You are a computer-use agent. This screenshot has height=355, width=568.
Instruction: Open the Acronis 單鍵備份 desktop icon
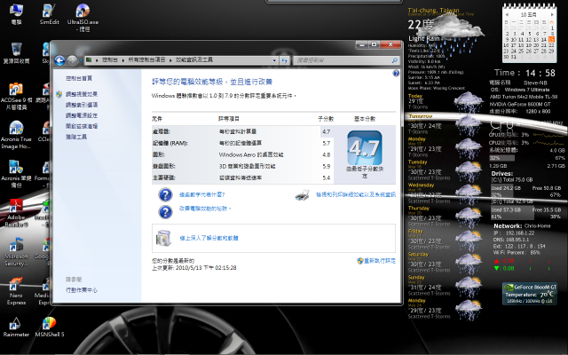(16, 174)
